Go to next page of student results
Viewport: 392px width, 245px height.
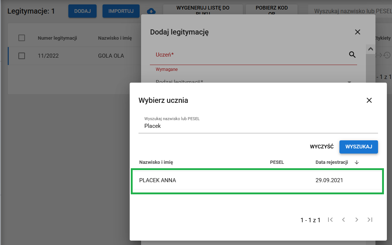(356, 219)
